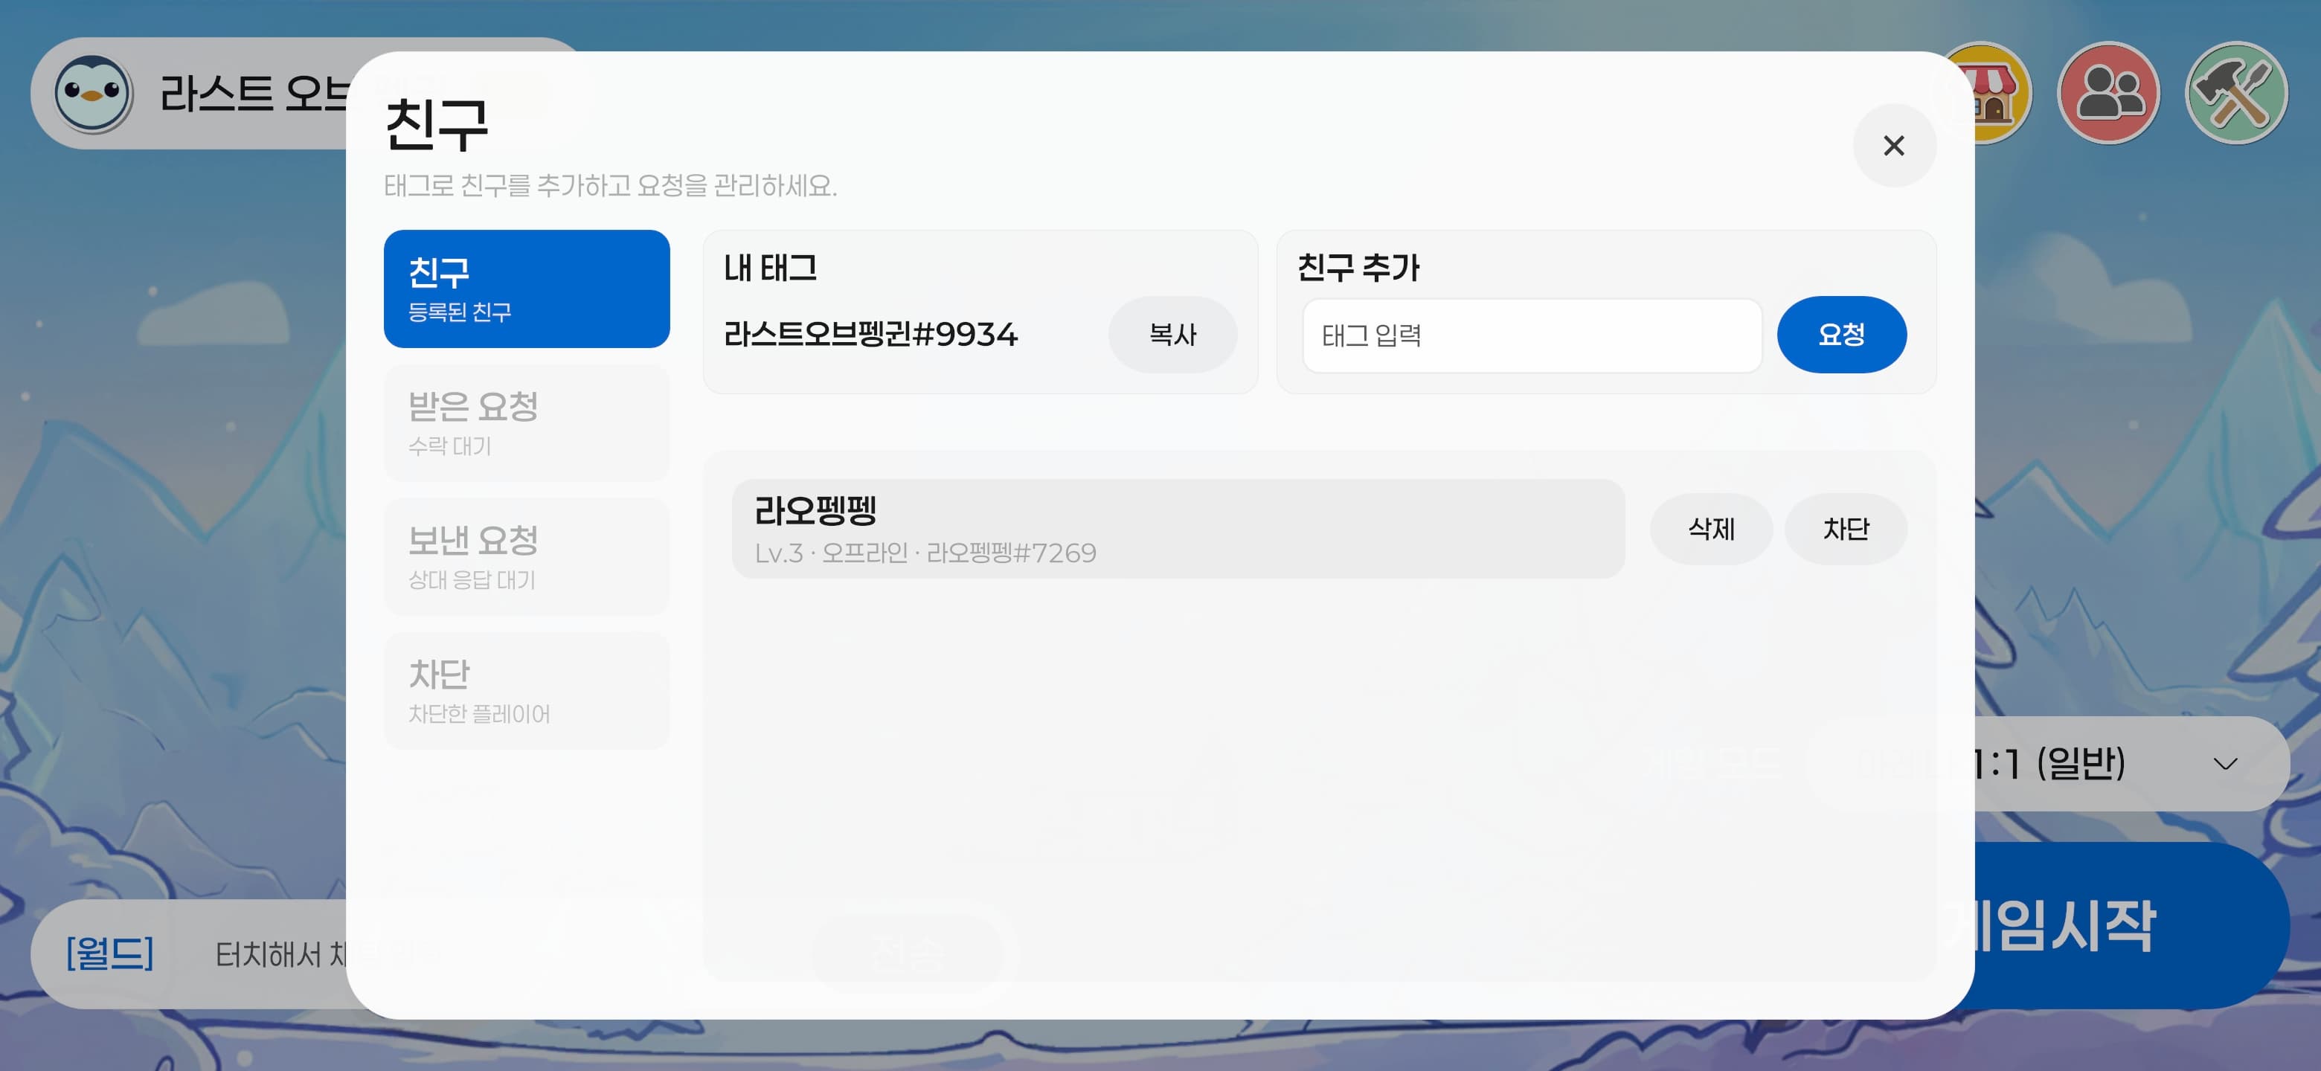Click the penguin profile avatar

[x=92, y=93]
